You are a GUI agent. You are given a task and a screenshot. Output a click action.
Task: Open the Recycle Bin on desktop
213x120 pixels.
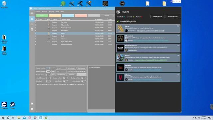pyautogui.click(x=4, y=4)
